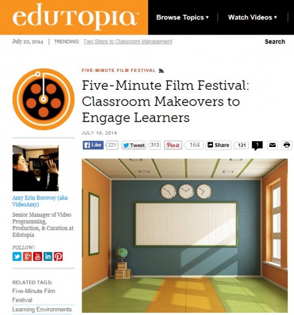Open the author's Google Plus icon
Screen dimensions: 294x315
click(27, 257)
